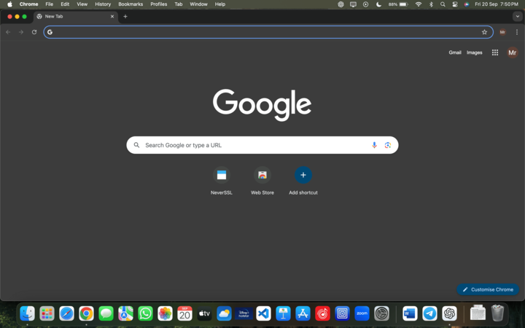Expand the tab search dropdown arrow

pos(517,16)
